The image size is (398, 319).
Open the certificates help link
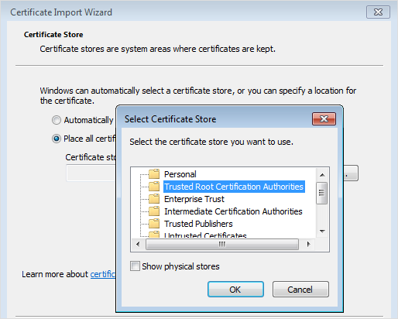point(103,274)
